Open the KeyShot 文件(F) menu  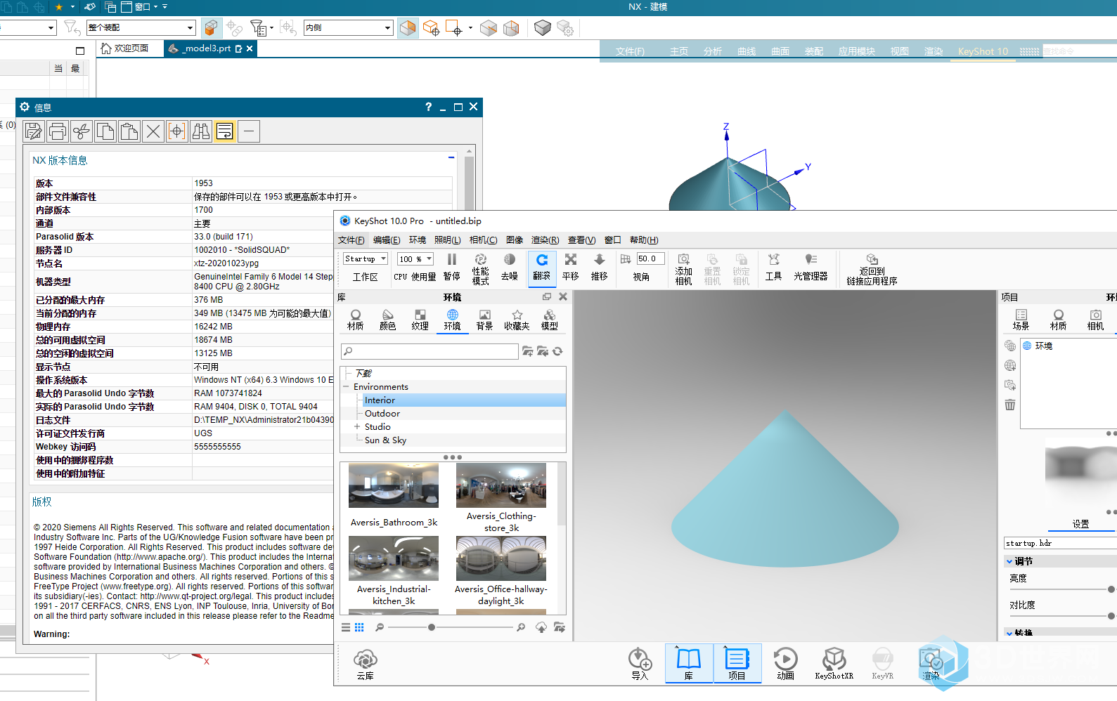(x=351, y=240)
